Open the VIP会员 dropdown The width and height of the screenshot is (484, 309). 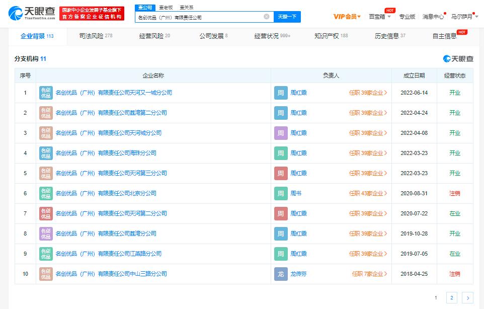[x=347, y=17]
